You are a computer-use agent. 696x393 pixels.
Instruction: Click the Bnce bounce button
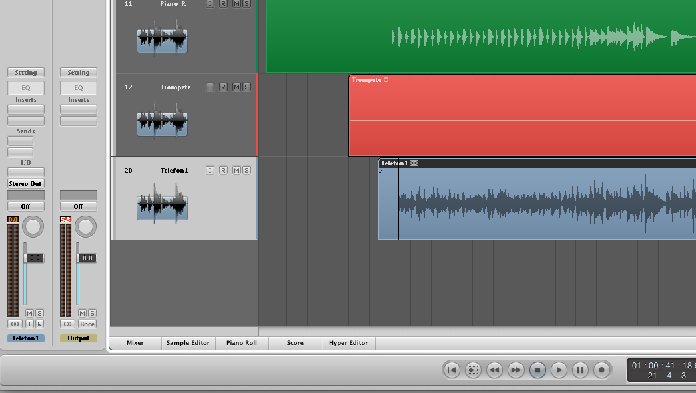[87, 324]
